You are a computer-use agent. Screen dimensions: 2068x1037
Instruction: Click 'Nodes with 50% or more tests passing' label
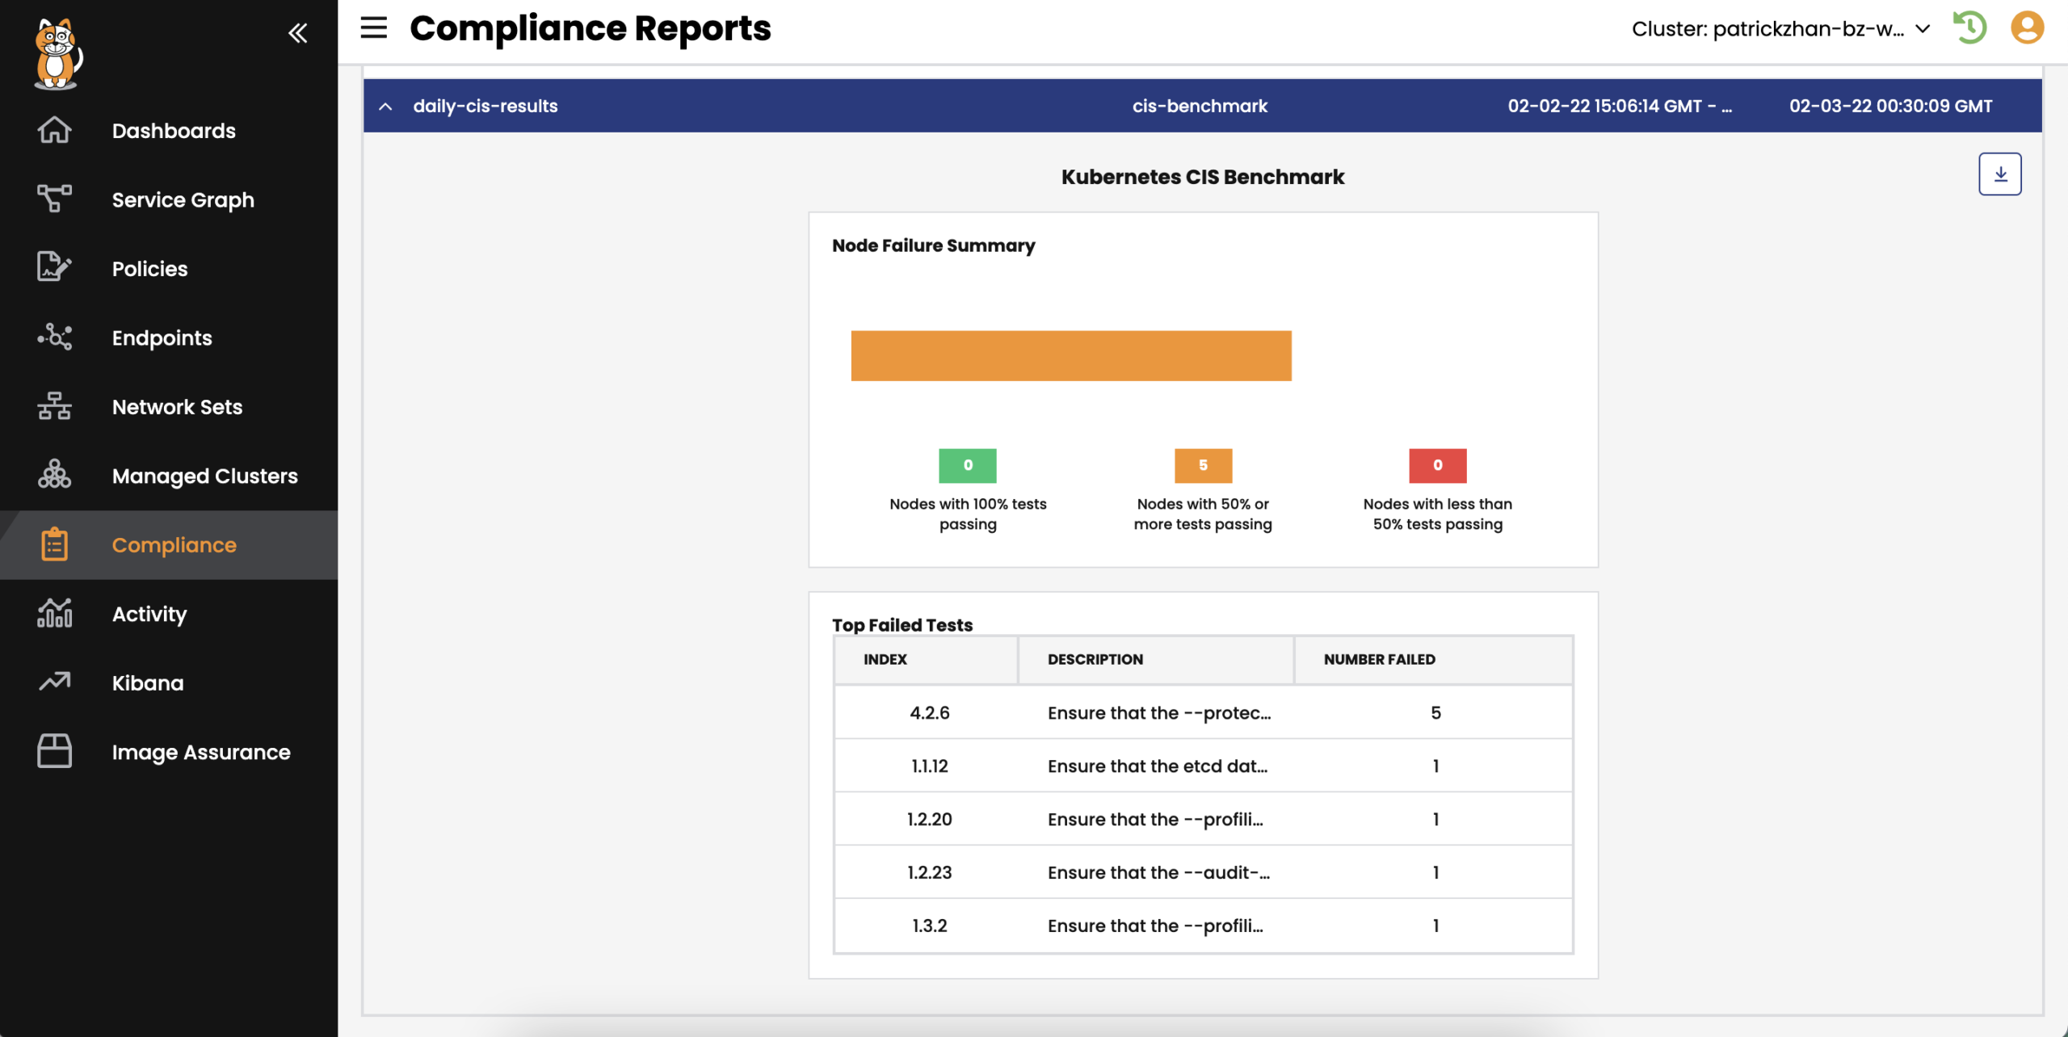pyautogui.click(x=1203, y=514)
